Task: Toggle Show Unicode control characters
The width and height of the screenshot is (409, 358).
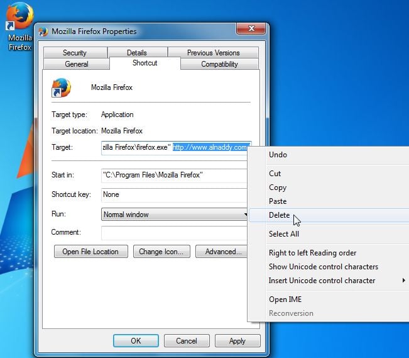Action: tap(329, 267)
